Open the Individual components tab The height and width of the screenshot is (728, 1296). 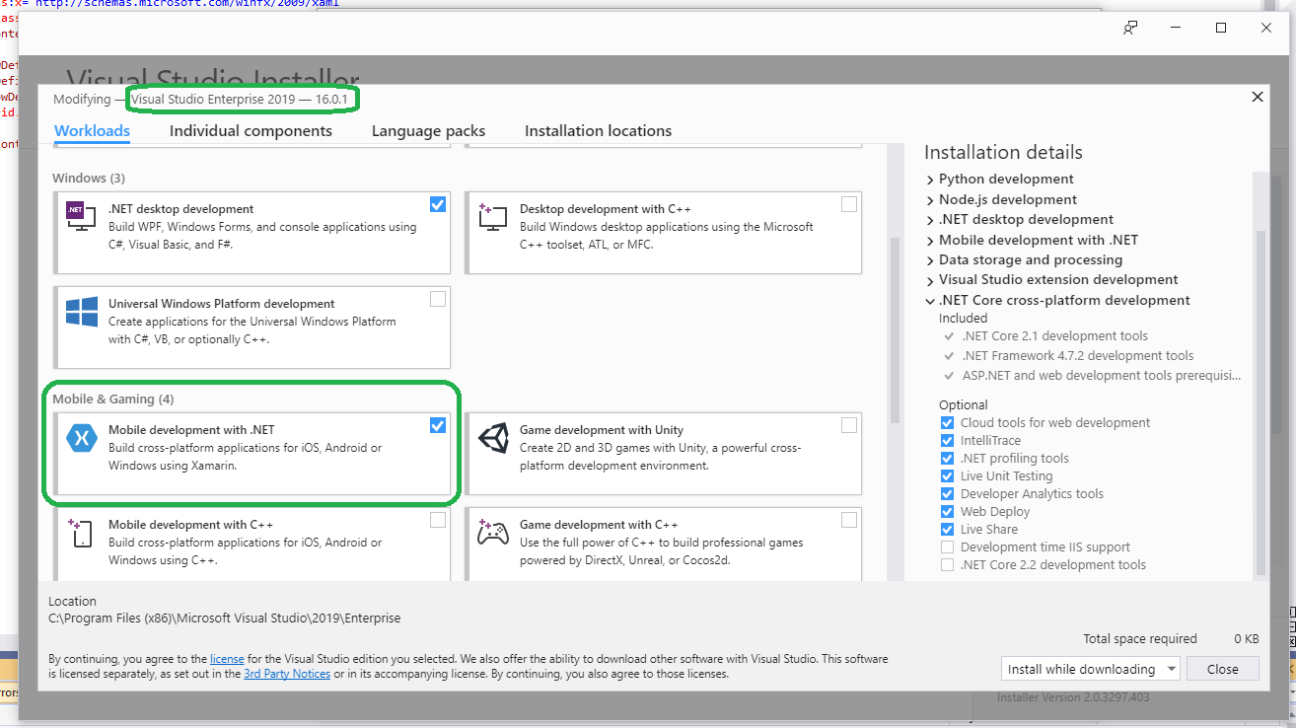[x=251, y=131]
